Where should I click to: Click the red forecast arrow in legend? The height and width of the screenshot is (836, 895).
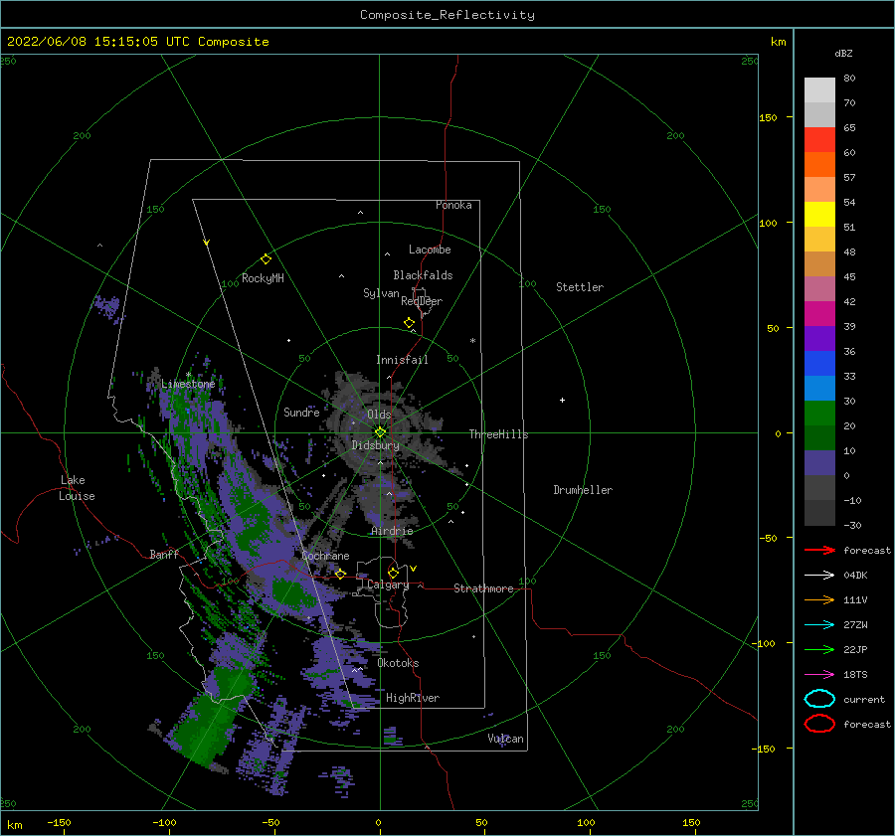(819, 550)
